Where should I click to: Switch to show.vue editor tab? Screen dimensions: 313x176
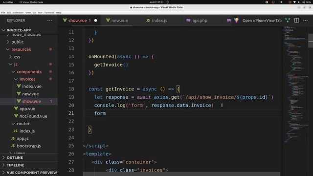[x=80, y=21]
